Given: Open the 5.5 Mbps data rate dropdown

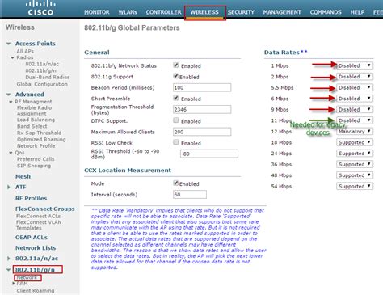Looking at the screenshot, I should coord(355,87).
